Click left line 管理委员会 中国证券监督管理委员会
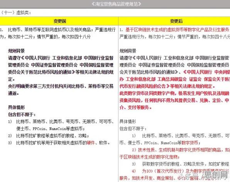Image resolution: width=230 pixels, height=182 pixels. [x=61, y=65]
